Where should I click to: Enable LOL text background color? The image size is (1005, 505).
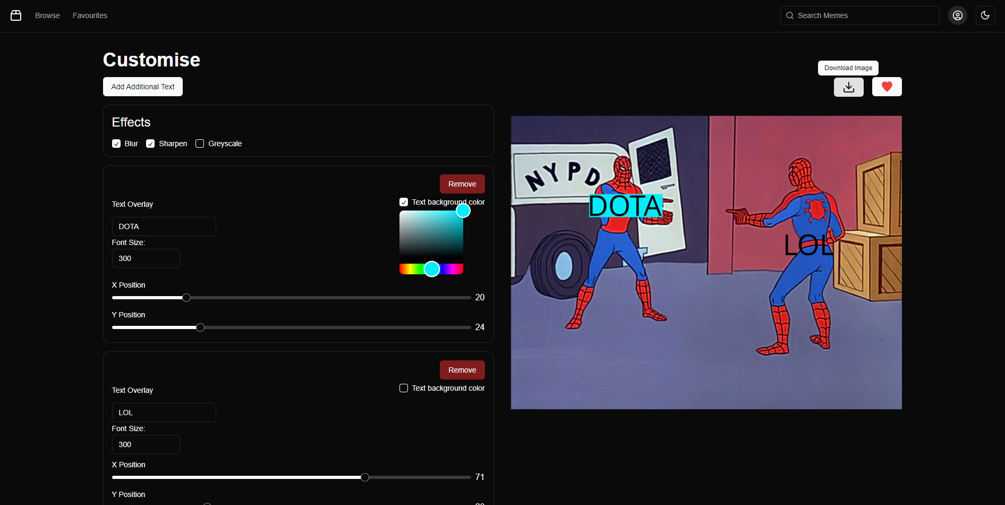(x=404, y=388)
